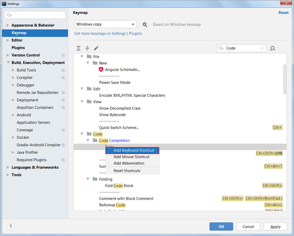Choose Add Keyboard Shortcut
The image size is (294, 236).
click(132, 150)
